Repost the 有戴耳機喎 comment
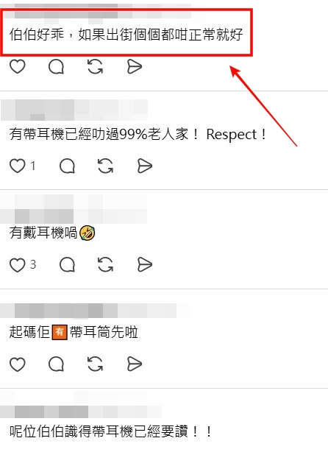 105,264
